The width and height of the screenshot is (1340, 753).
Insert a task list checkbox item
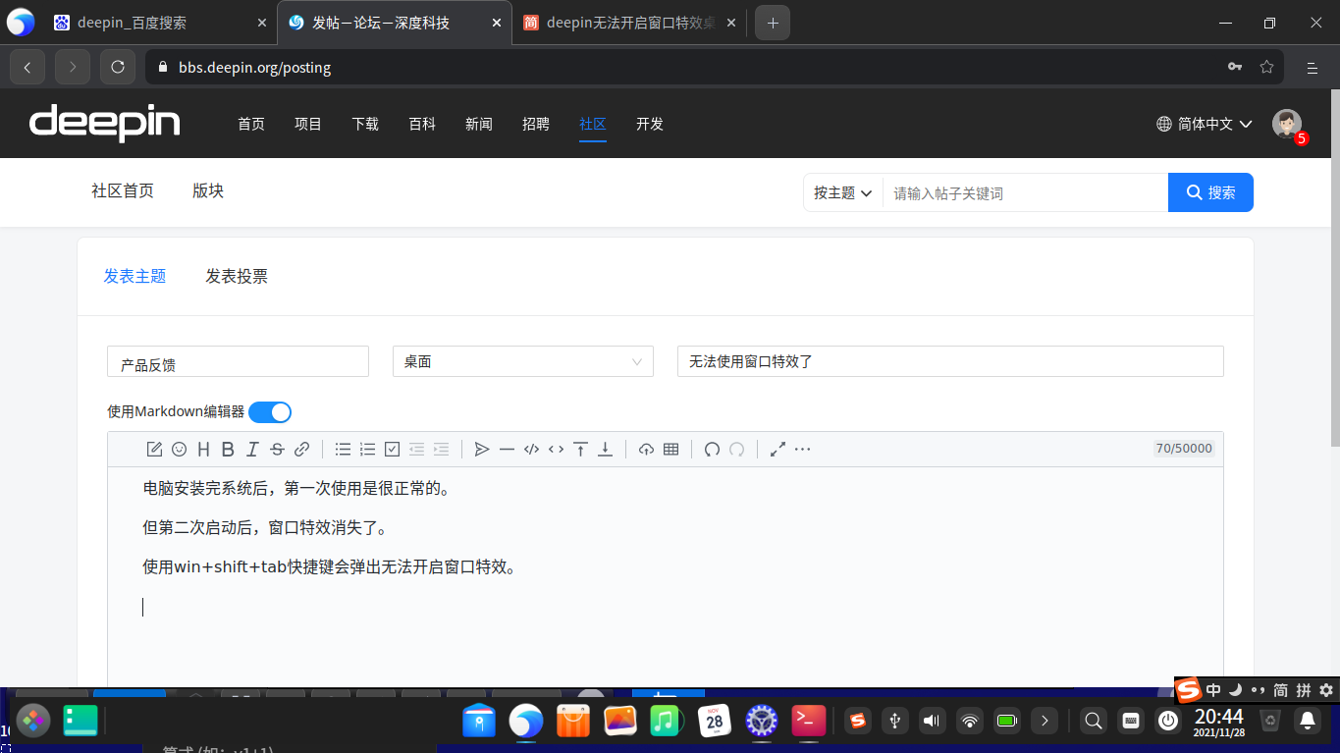(x=392, y=450)
